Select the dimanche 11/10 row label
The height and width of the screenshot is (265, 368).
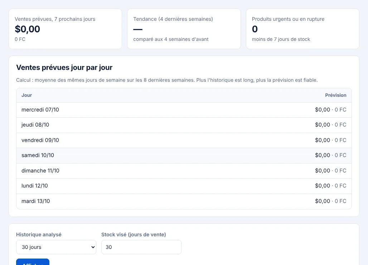(x=40, y=171)
